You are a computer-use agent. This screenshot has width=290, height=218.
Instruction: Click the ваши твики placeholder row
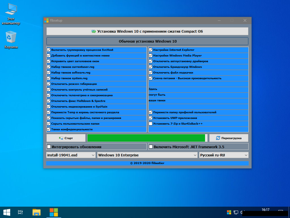coord(198,101)
